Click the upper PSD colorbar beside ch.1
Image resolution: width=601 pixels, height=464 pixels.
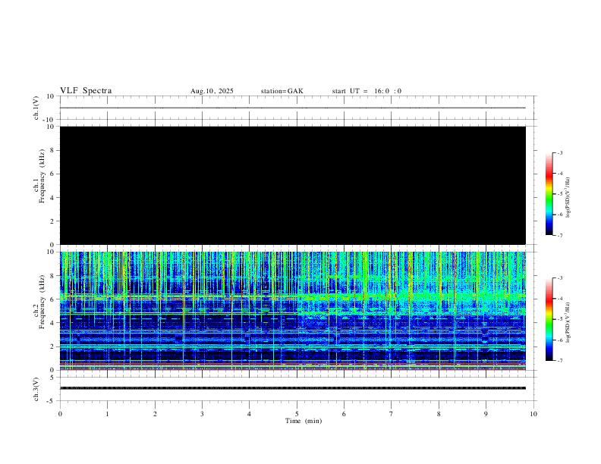pos(549,194)
